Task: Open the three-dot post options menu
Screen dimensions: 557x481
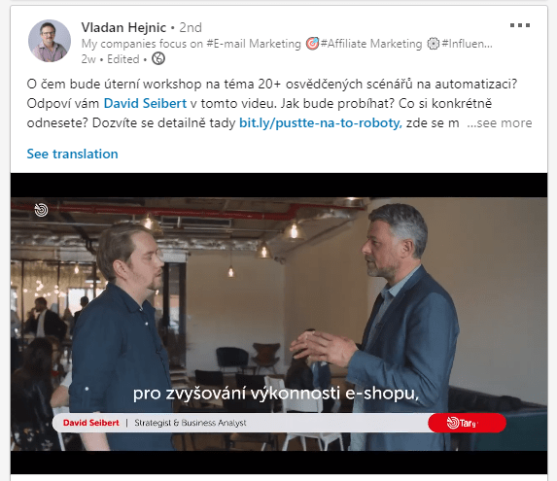Action: click(x=520, y=25)
